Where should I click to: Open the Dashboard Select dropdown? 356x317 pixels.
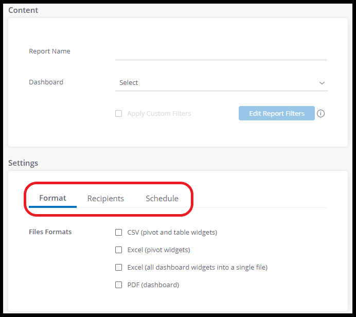pos(221,83)
